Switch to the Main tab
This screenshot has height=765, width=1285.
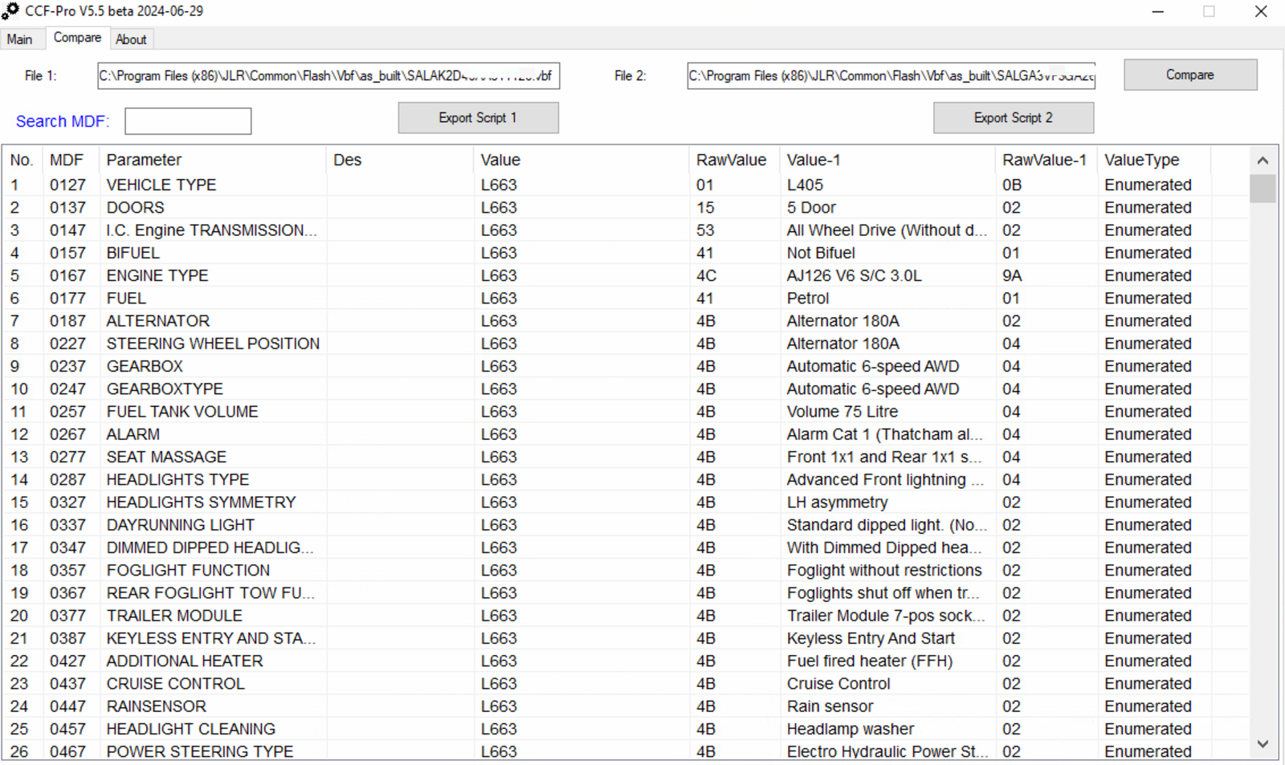pyautogui.click(x=20, y=39)
